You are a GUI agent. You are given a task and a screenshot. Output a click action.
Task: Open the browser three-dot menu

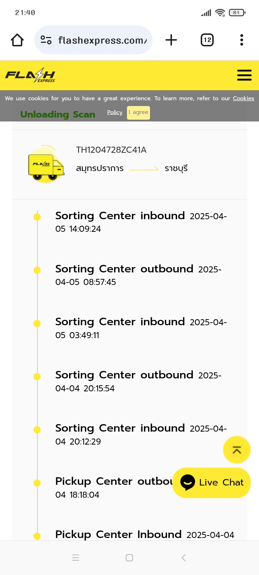(x=242, y=40)
